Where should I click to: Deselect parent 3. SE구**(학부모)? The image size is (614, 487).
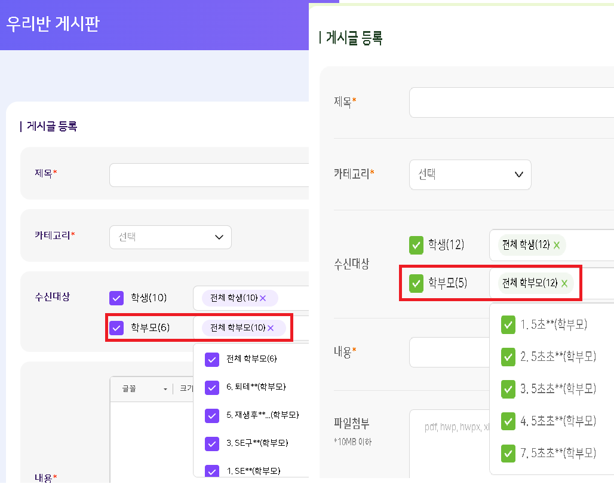212,443
